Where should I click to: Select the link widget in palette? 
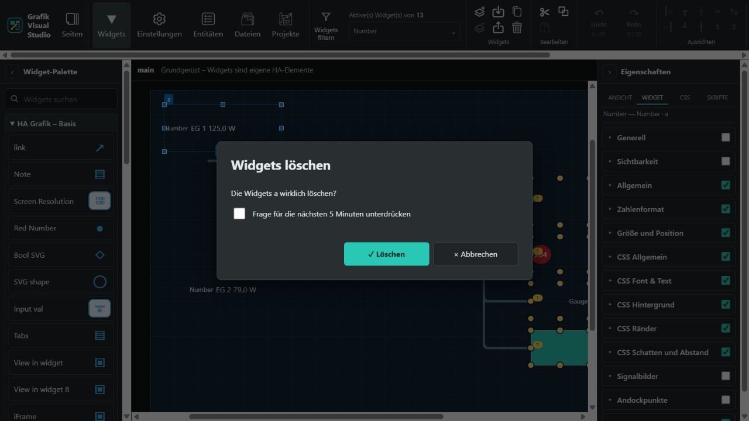point(61,147)
